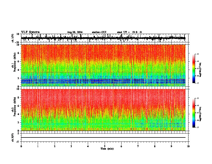Click the "ch.3(V)" axis label
The height and width of the screenshot is (164, 212).
[x=13, y=137]
